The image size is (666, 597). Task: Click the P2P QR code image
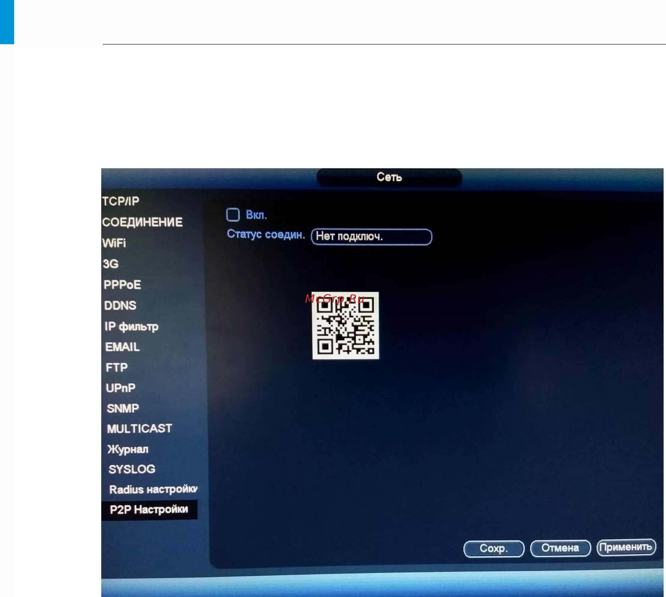(345, 325)
